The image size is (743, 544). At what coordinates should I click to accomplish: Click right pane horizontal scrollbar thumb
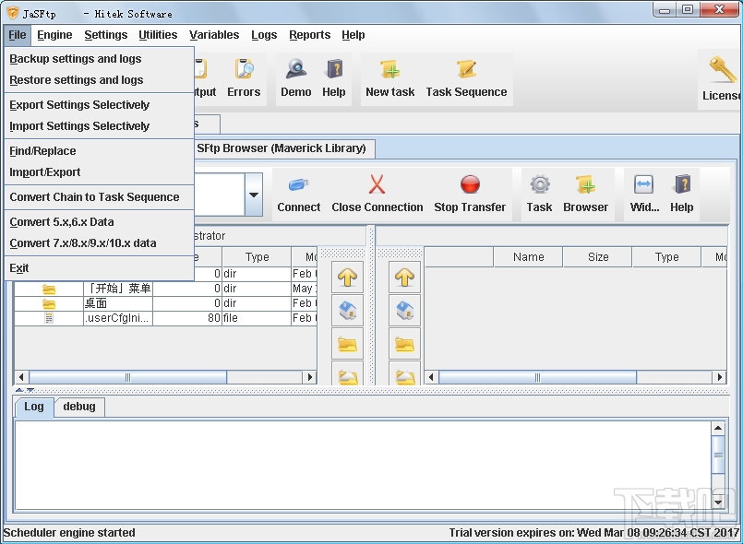(537, 377)
